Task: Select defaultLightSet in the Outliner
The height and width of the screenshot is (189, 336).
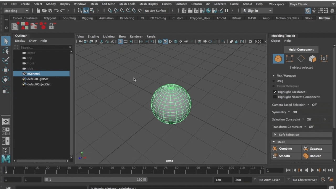Action: (38, 79)
